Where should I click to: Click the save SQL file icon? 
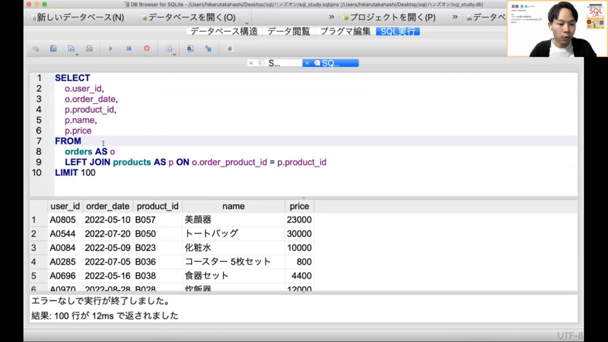(53, 49)
